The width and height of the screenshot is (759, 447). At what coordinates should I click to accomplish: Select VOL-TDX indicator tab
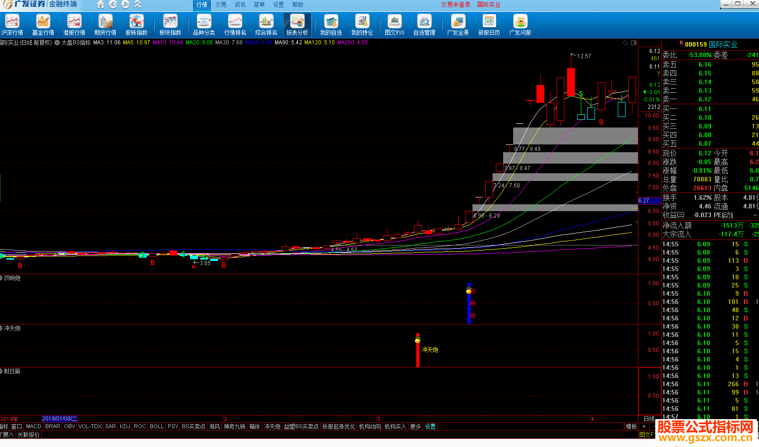click(90, 426)
